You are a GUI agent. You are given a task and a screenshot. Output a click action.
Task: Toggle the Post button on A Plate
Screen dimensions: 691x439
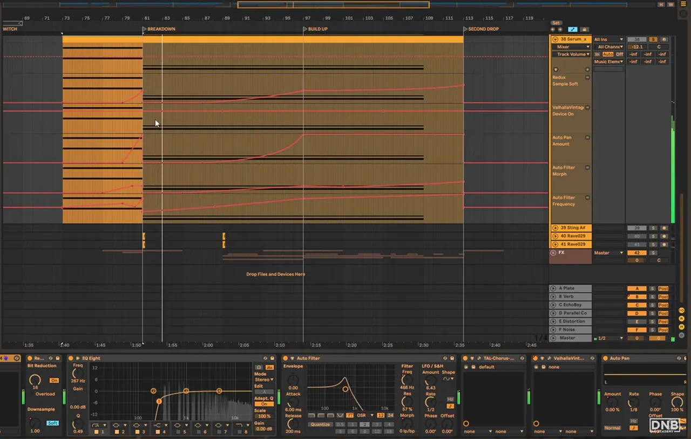pyautogui.click(x=663, y=289)
